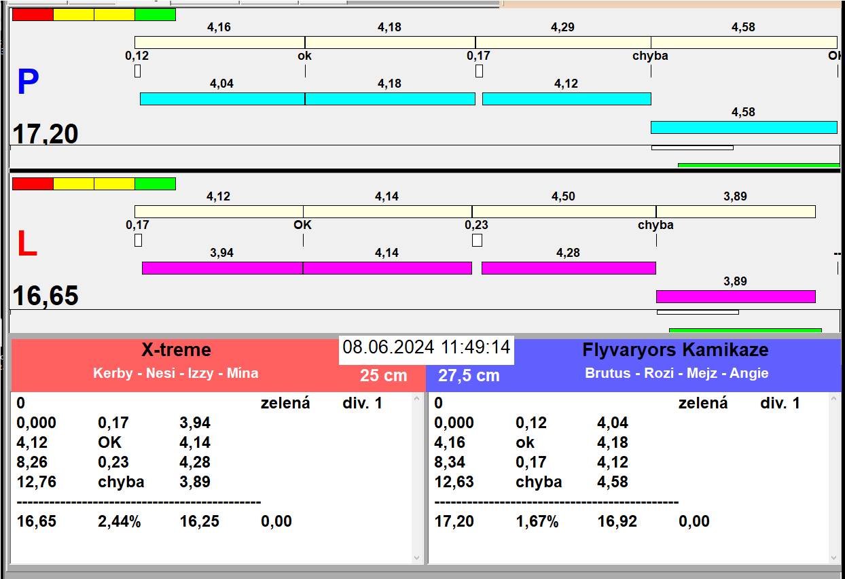The height and width of the screenshot is (579, 845).
Task: Click the lane L total time 16,65
Action: point(46,296)
